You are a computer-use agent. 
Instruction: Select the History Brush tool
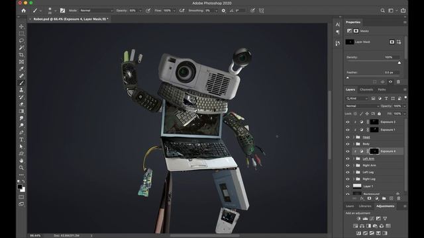pyautogui.click(x=21, y=97)
